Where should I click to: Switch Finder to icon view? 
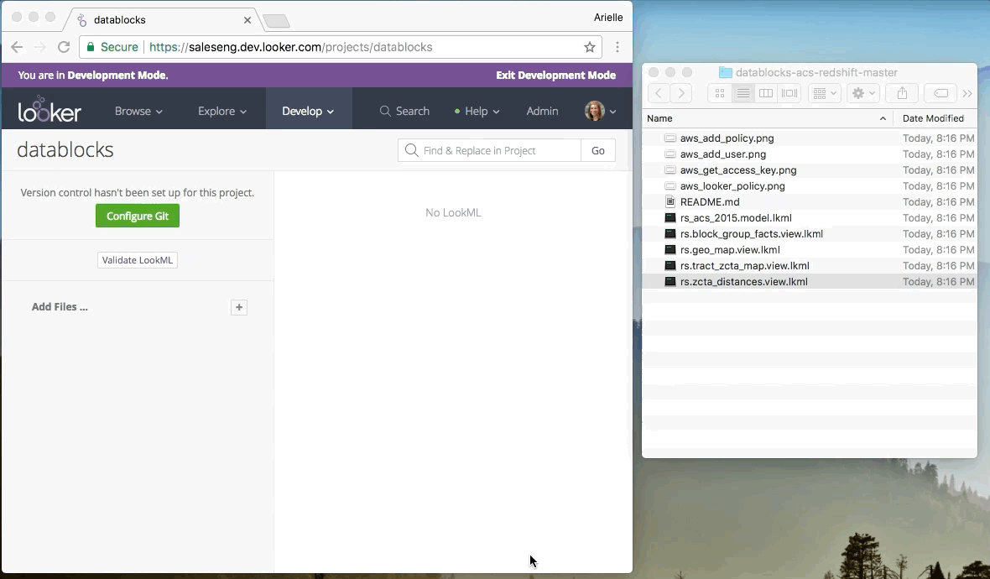(719, 93)
